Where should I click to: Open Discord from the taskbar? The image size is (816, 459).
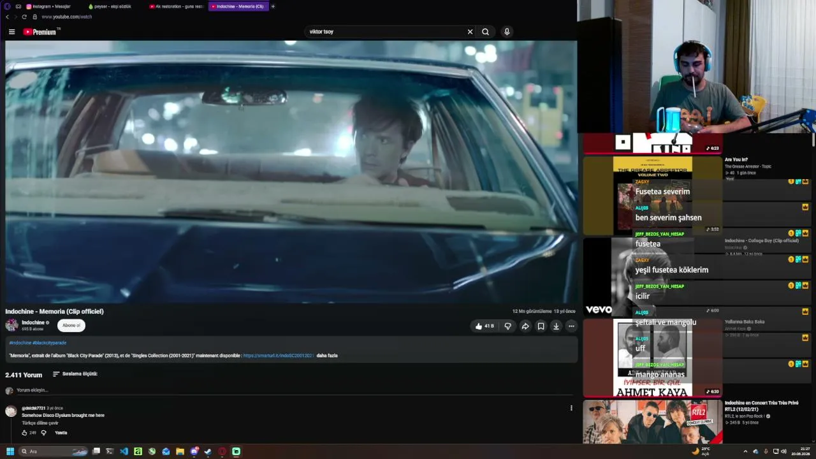tap(194, 451)
